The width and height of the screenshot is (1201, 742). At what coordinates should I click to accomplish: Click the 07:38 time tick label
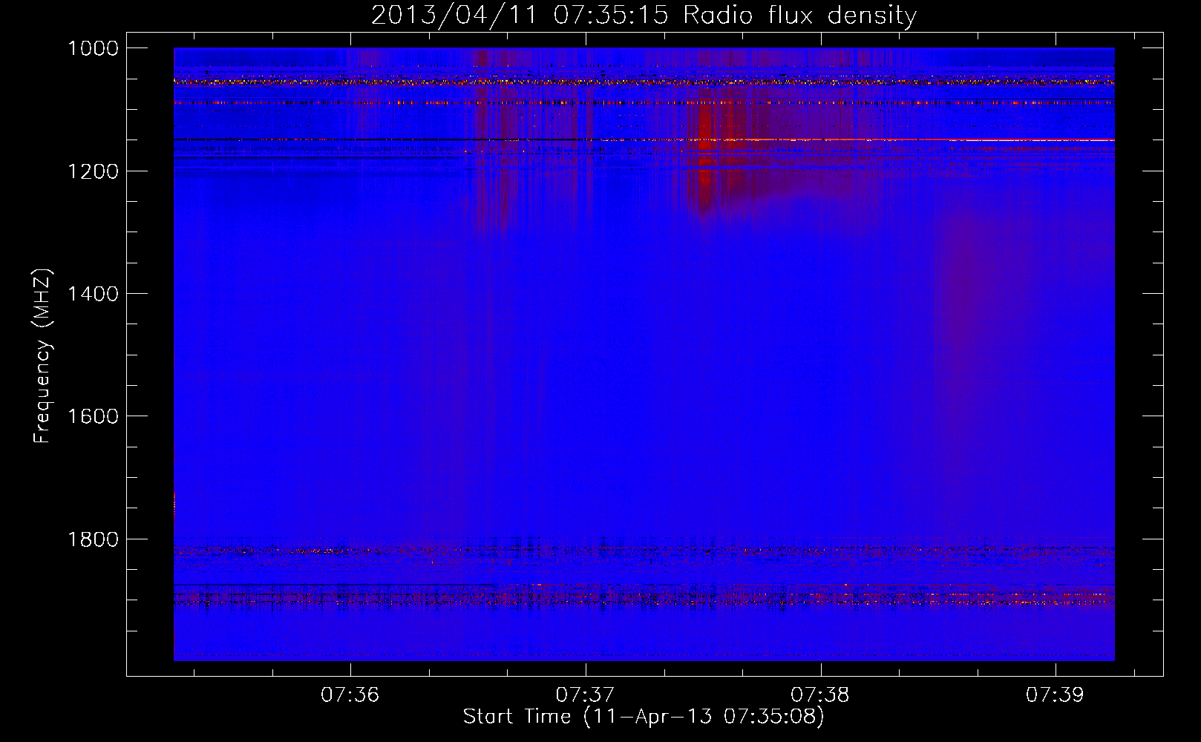point(820,695)
